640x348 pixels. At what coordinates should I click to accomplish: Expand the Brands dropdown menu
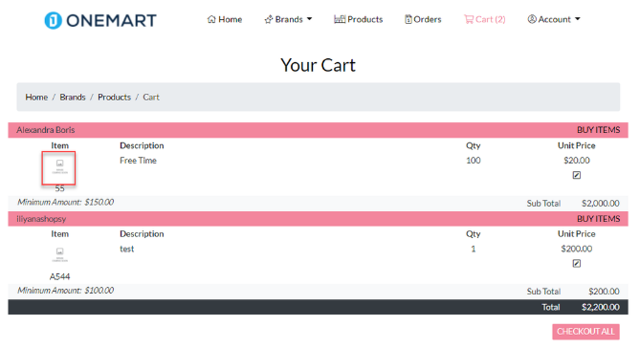tap(288, 19)
